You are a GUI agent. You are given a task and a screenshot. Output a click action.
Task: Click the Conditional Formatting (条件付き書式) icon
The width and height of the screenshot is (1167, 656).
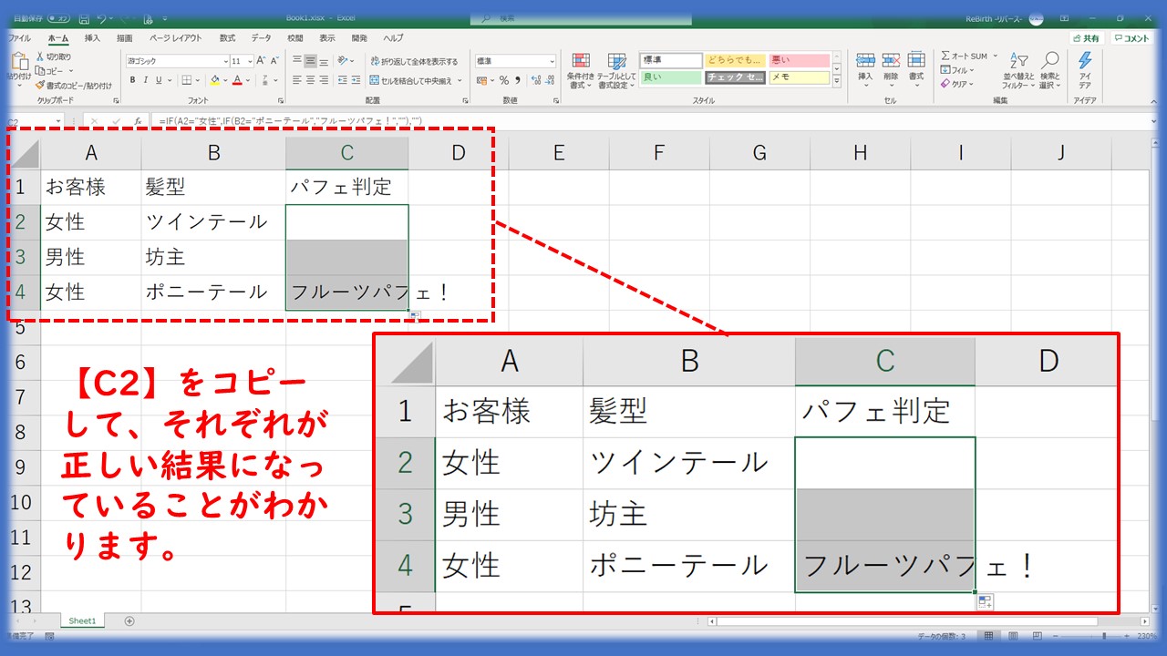(580, 61)
